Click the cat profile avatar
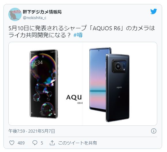Screen dimensions: 167x152 (15, 14)
